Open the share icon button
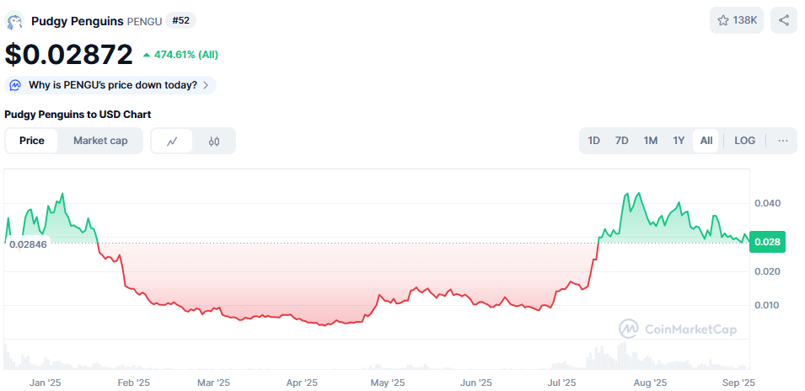 (x=783, y=20)
